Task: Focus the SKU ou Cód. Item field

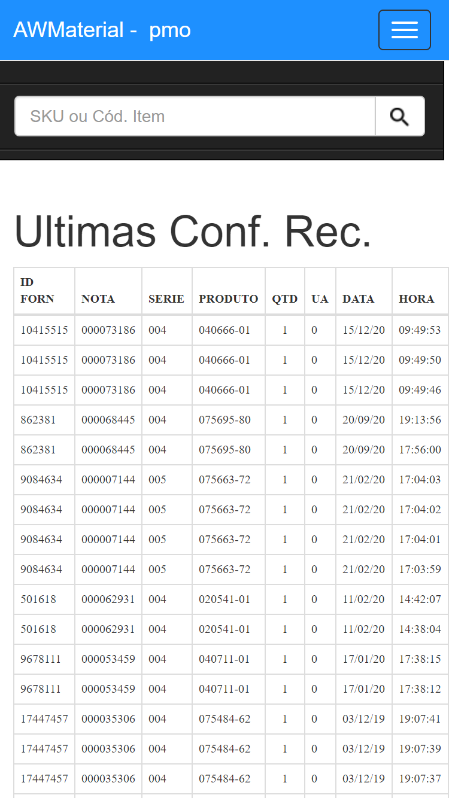Action: pos(195,116)
